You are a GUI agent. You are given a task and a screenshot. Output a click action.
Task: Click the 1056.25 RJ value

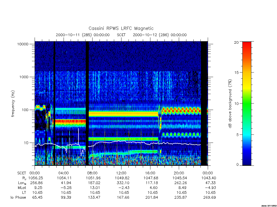click(x=35, y=178)
